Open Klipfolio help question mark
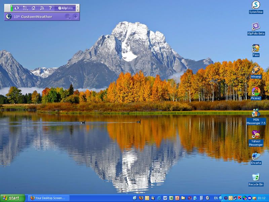Screen dimensions: 269x202 point(50,8)
